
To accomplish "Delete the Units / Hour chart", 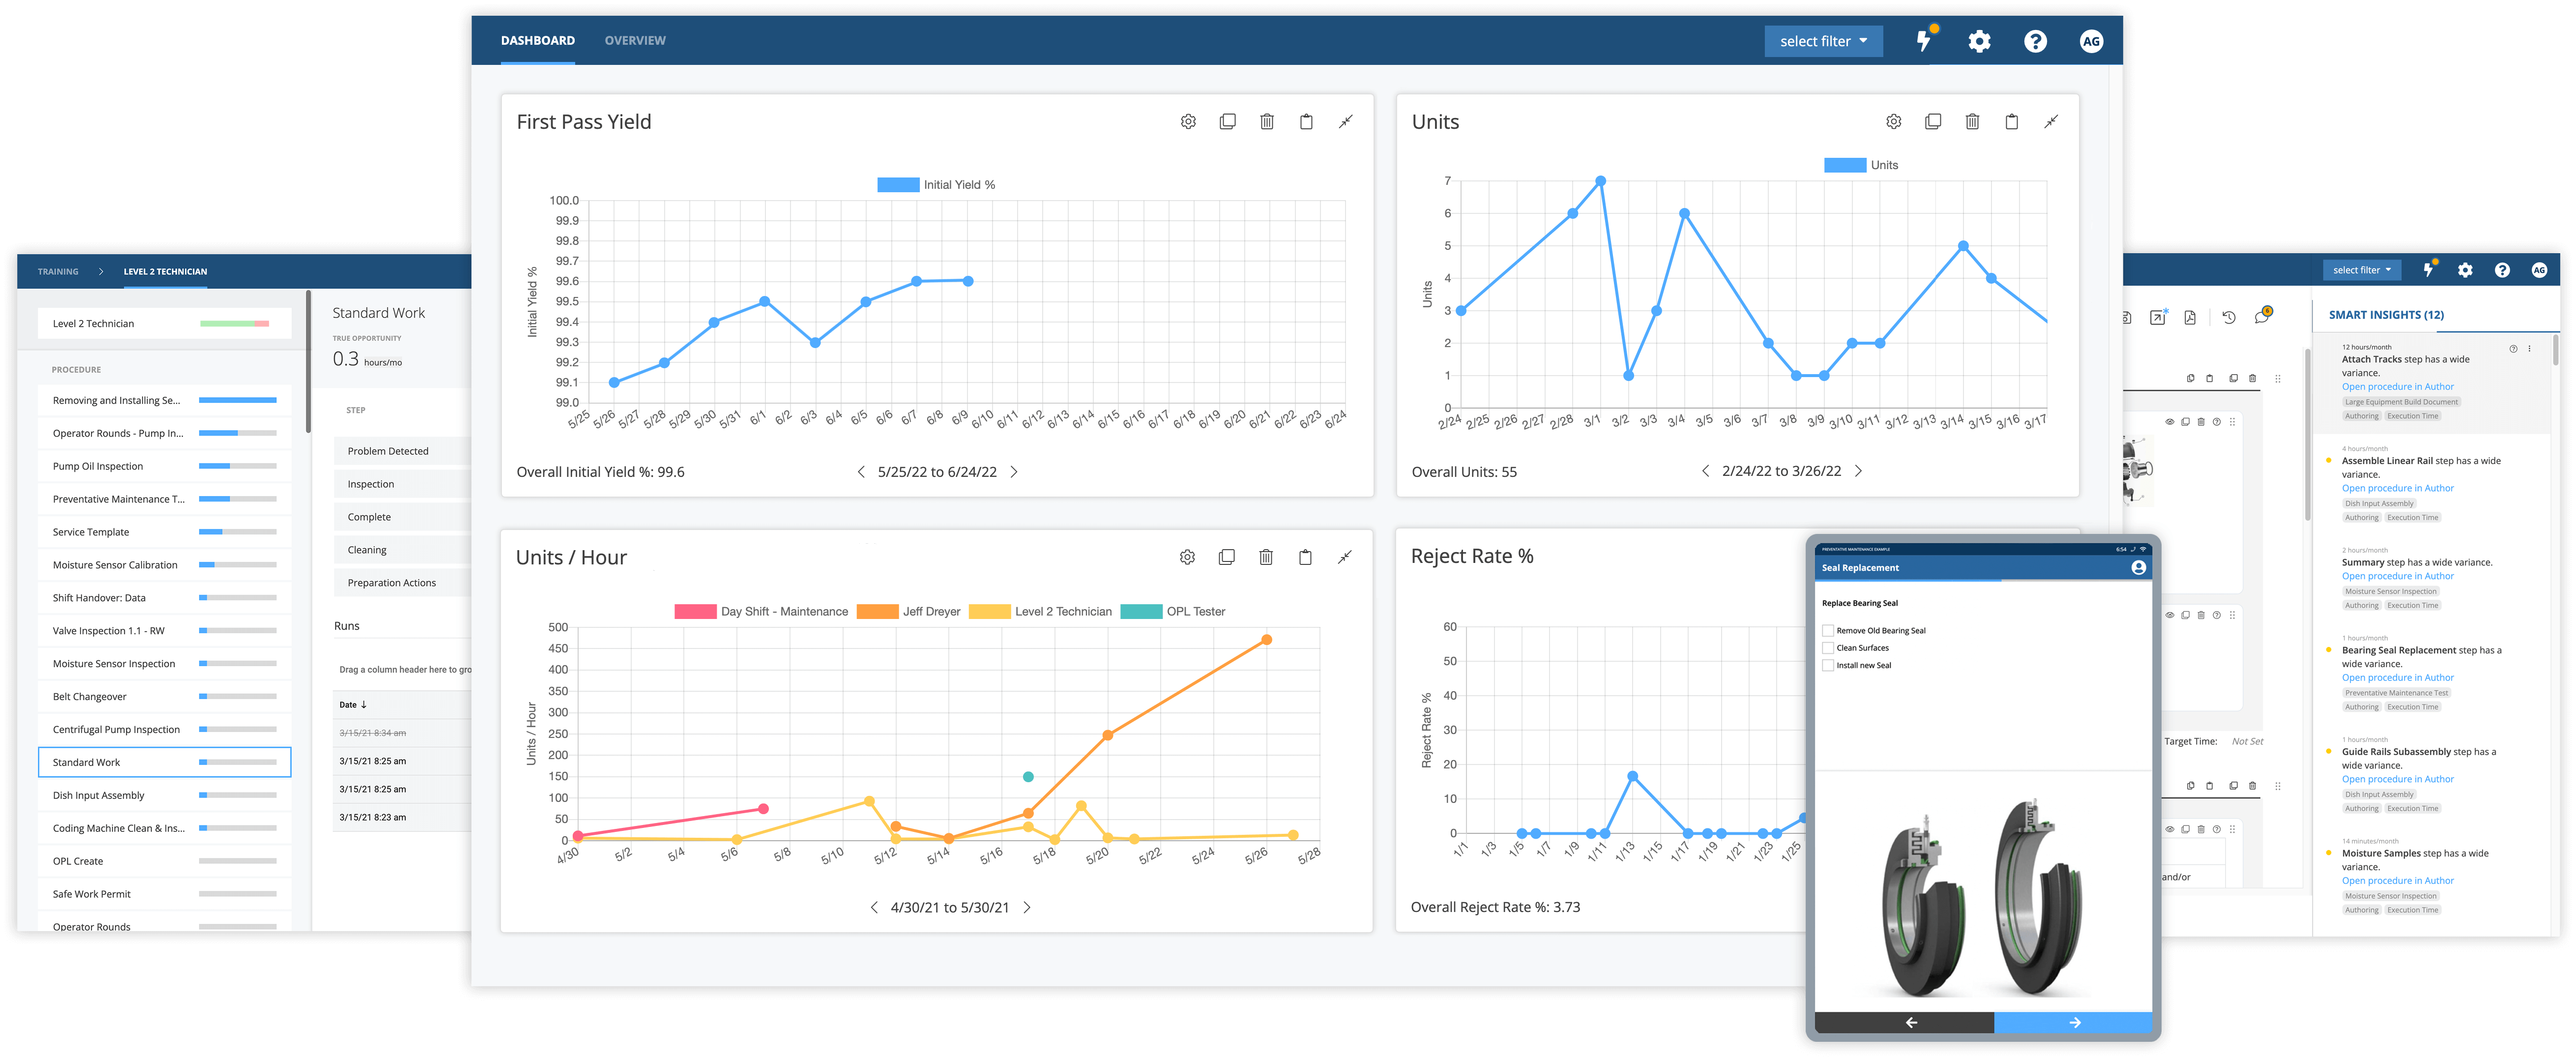I will click(1266, 557).
